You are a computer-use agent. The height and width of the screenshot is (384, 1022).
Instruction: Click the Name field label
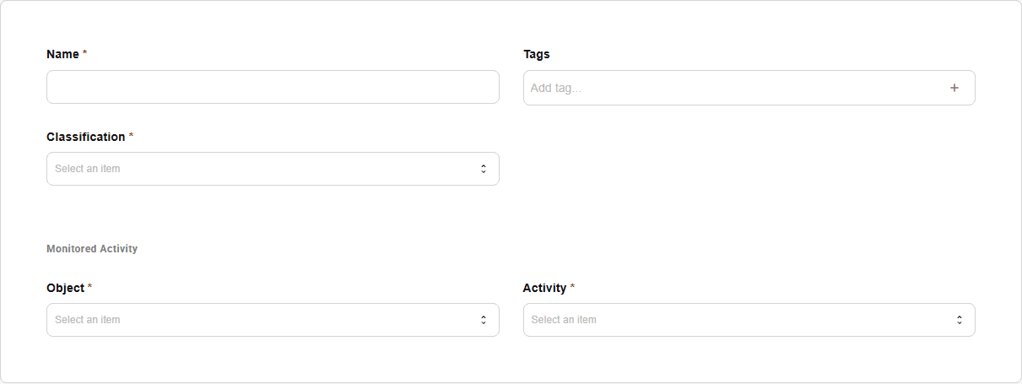click(x=62, y=54)
